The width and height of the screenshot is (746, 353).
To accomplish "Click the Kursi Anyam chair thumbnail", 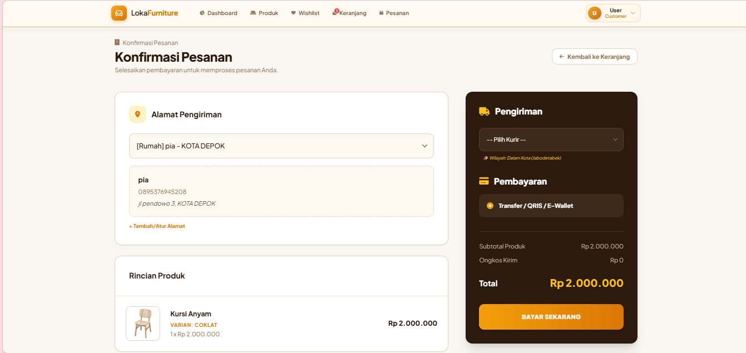I will point(143,324).
